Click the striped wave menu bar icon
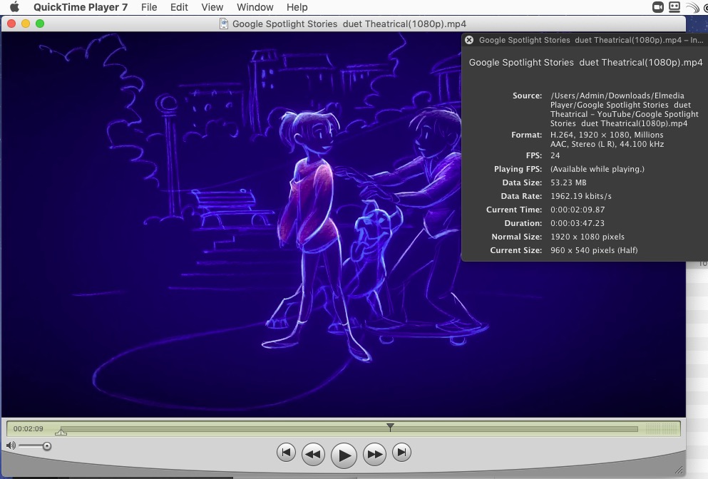Screen dimensions: 708x479 (692, 7)
